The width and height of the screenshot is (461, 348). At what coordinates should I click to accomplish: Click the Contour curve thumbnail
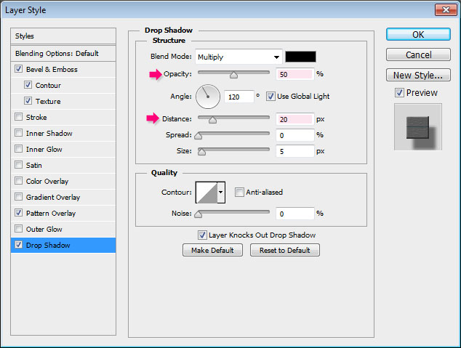207,193
